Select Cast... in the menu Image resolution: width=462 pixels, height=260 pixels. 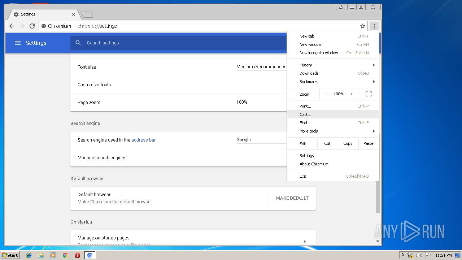333,114
